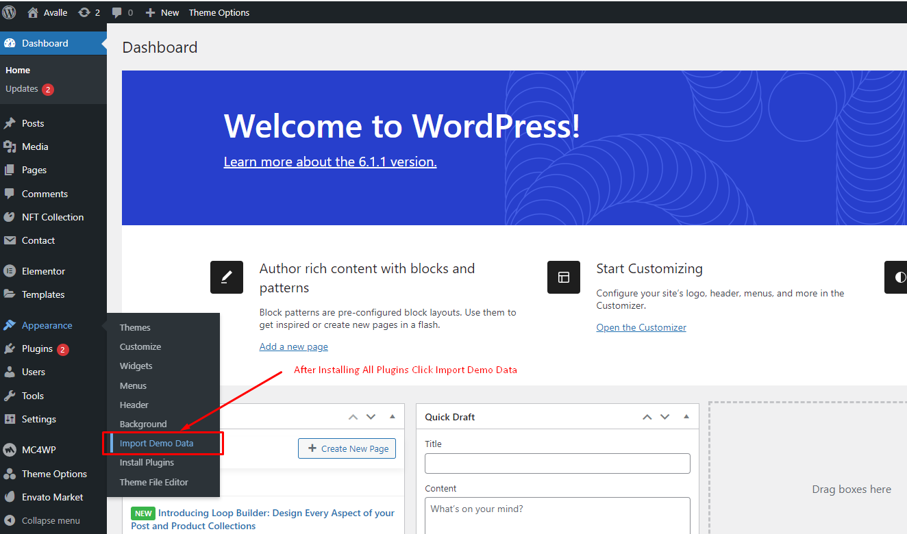Click the Collapse menu arrow icon
This screenshot has height=534, width=907.
point(10,520)
